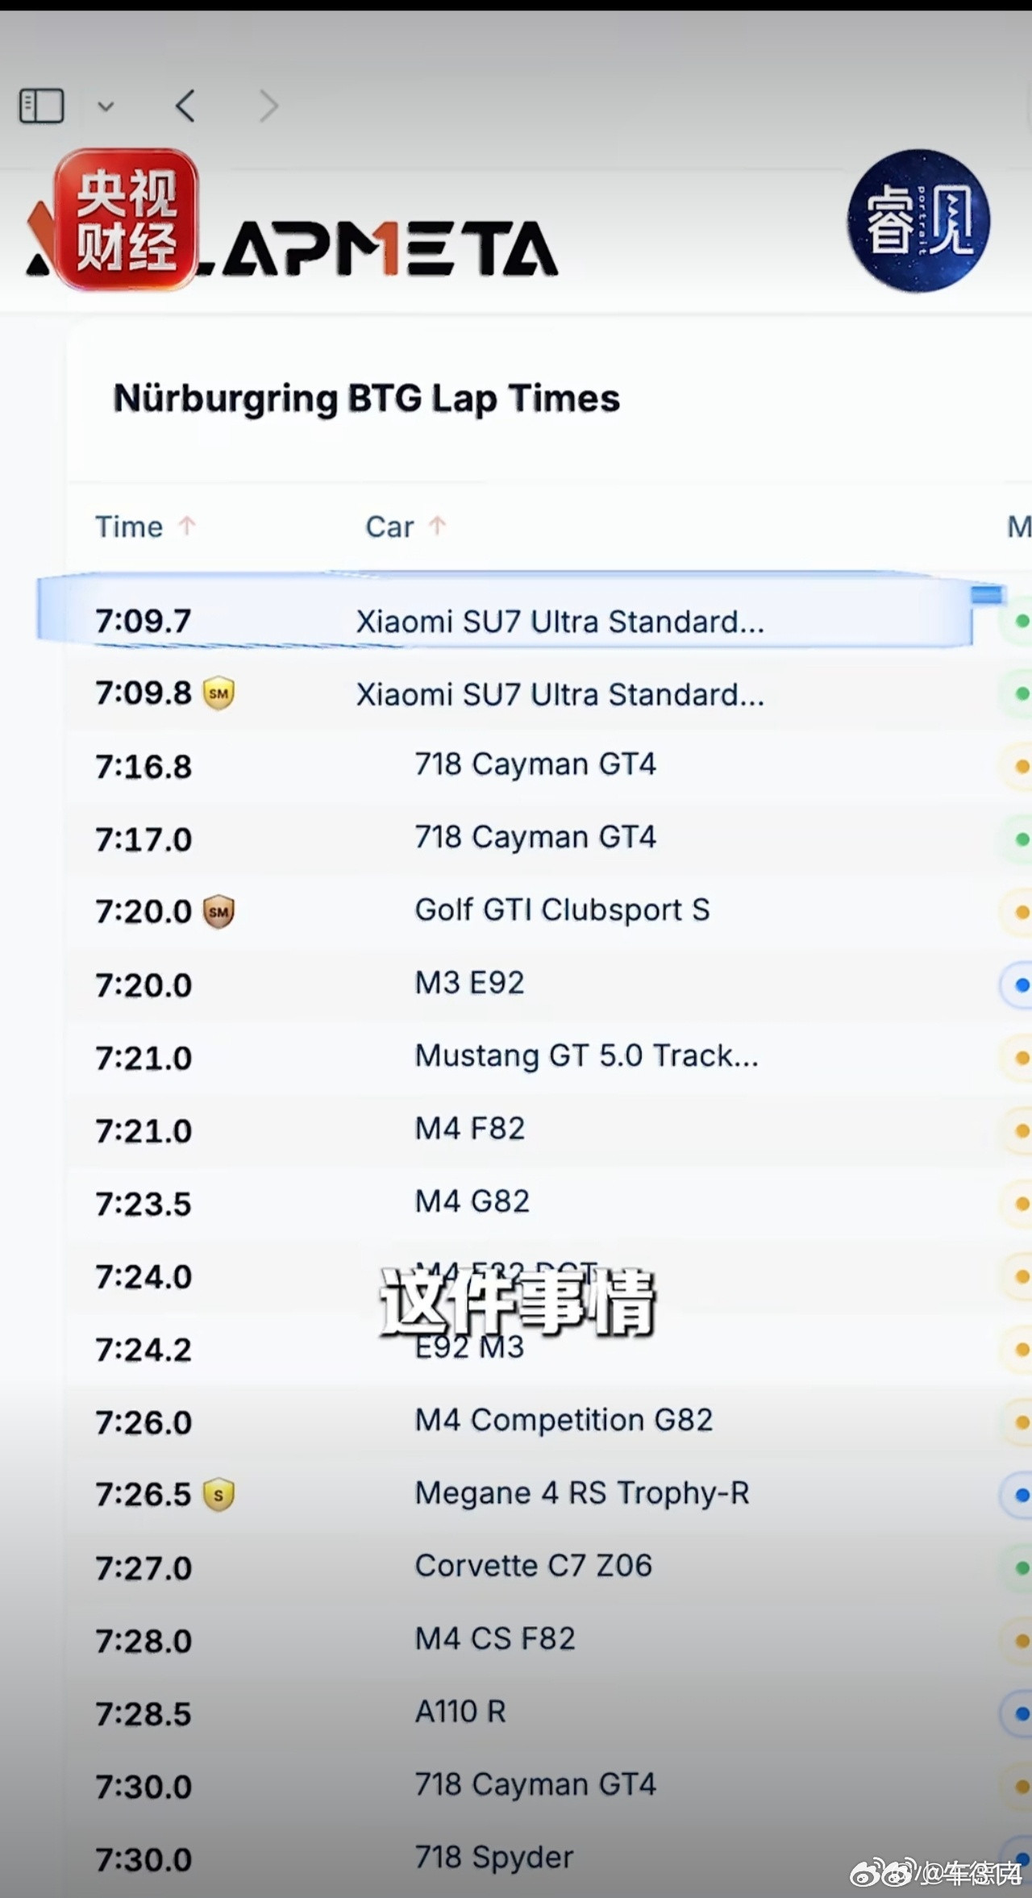Select the 7:24.2 lap time
The image size is (1032, 1898).
144,1349
